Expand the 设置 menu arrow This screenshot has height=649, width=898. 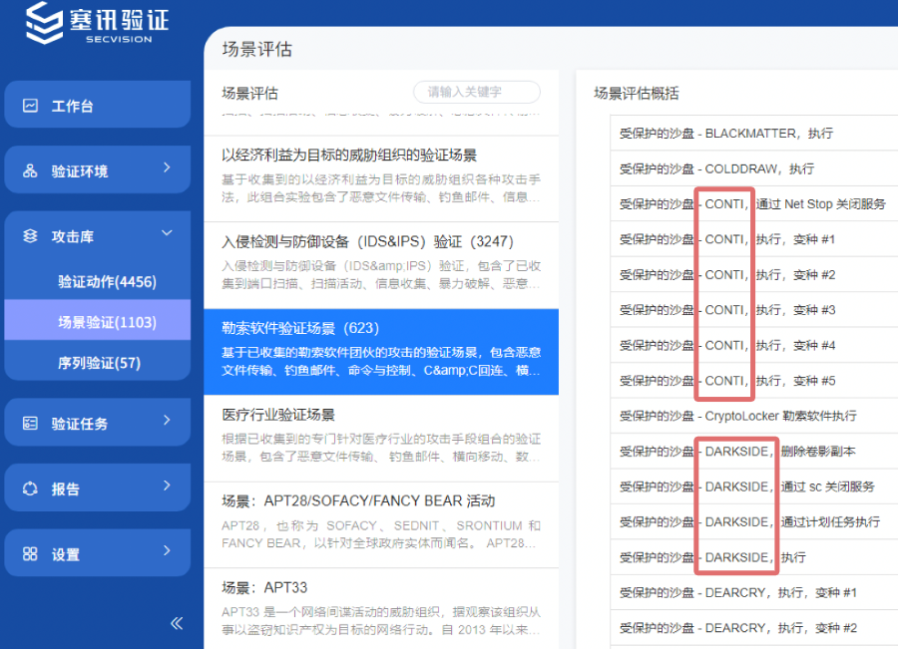coord(167,550)
